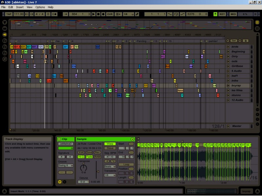262x196 pixels.
Task: Click the global Record button
Action: pos(103,14)
